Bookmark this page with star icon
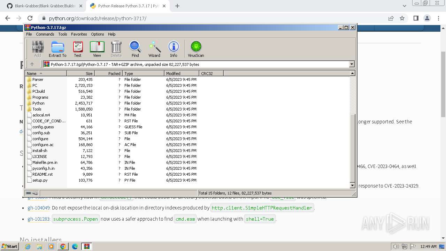446x251 pixels. pyautogui.click(x=402, y=18)
